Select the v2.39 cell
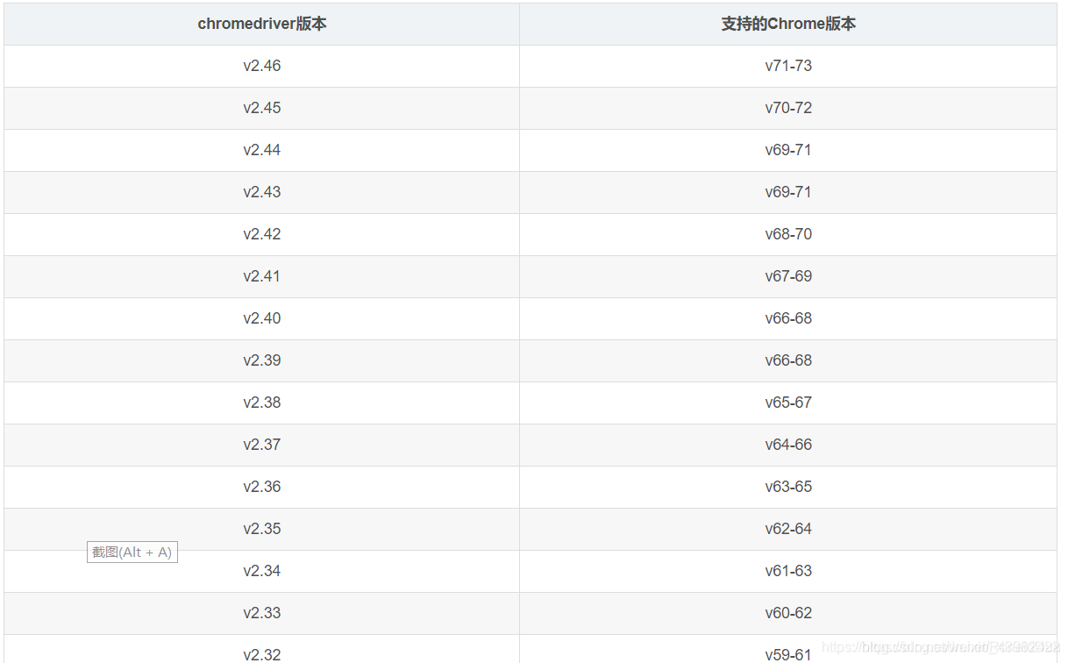 click(262, 360)
